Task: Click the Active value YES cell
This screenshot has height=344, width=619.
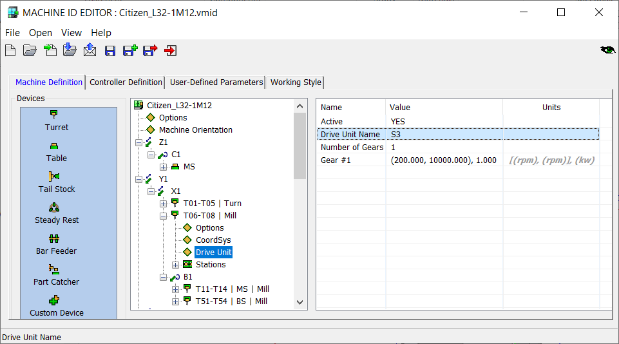Action: (x=444, y=122)
